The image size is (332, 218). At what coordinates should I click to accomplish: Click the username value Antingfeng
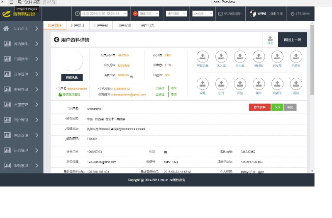coord(94,109)
